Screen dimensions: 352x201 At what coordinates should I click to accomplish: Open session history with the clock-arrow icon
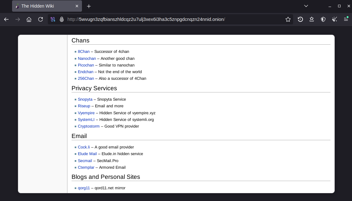[x=300, y=19]
